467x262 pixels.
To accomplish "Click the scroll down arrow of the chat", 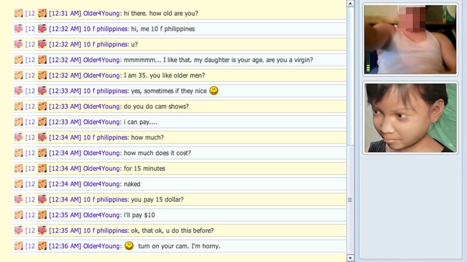I will (x=350, y=258).
